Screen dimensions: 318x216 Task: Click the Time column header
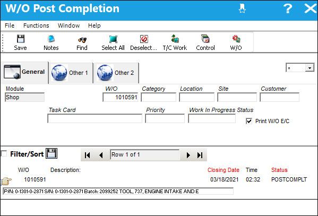pos(252,170)
